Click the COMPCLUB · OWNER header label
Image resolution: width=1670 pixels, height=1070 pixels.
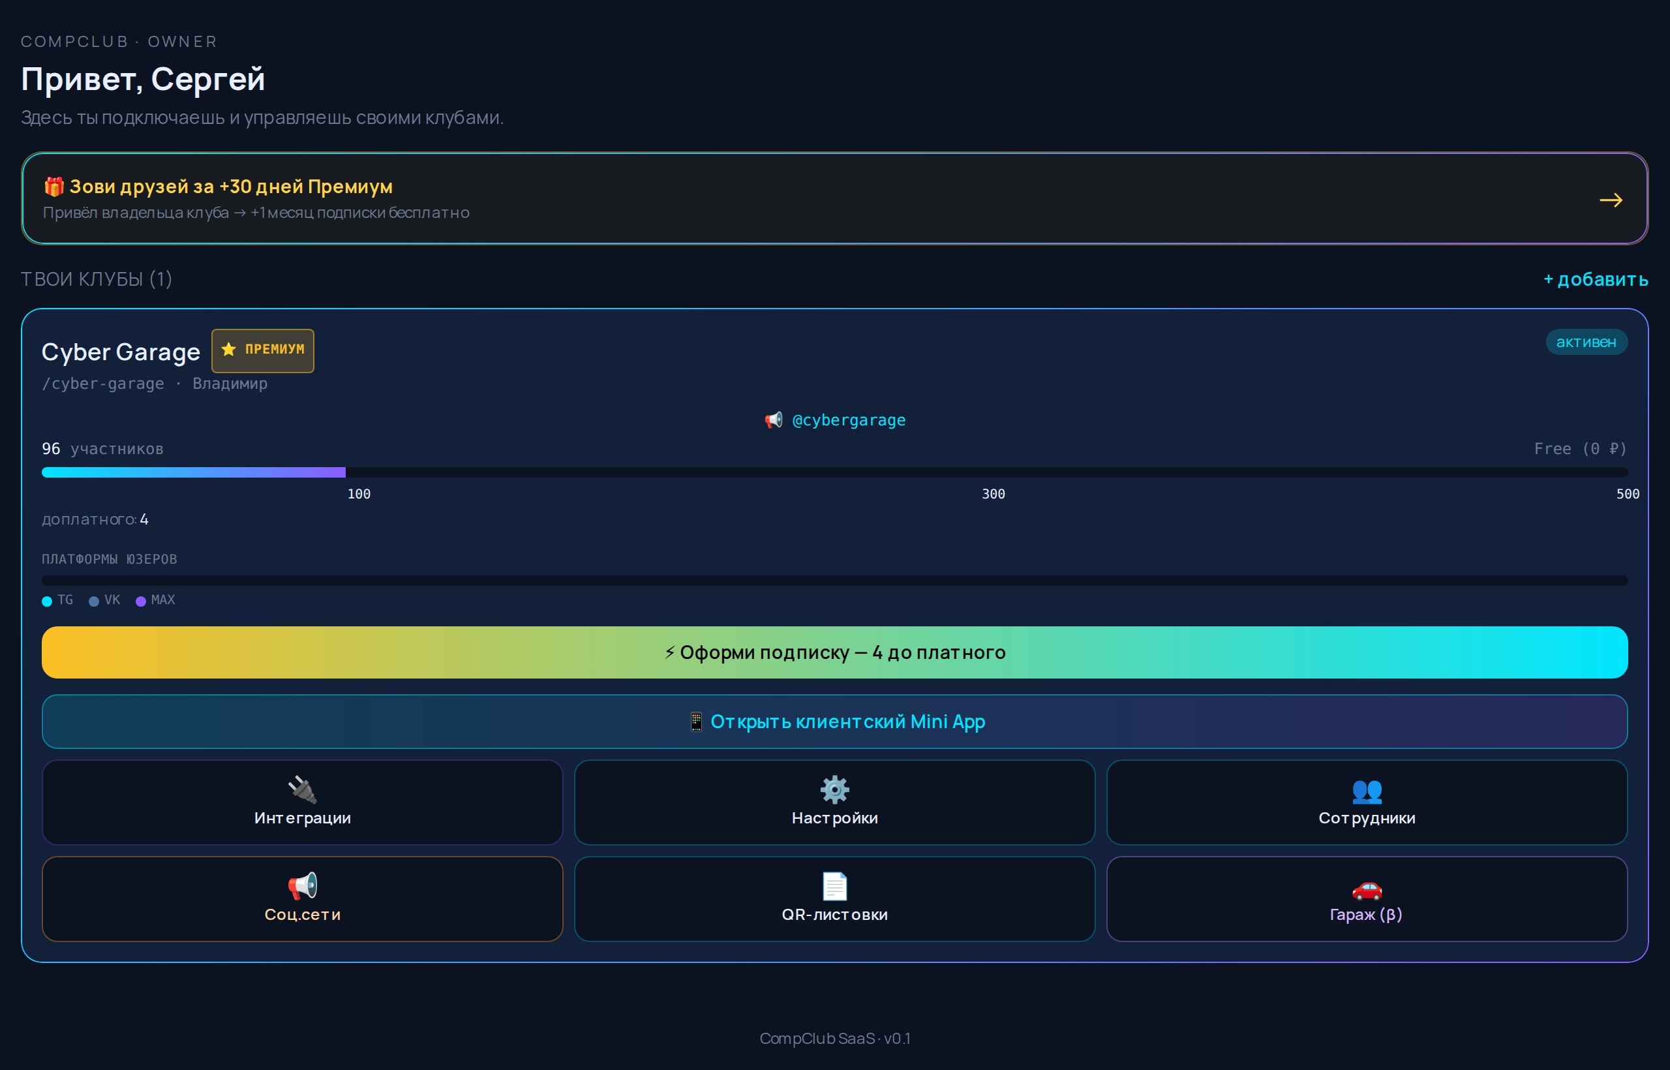coord(119,42)
